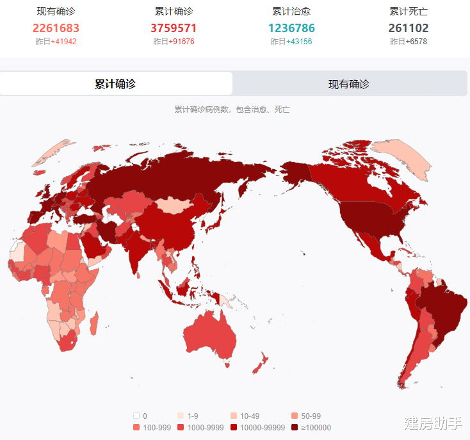Select New Zealand on the map

(x=260, y=364)
